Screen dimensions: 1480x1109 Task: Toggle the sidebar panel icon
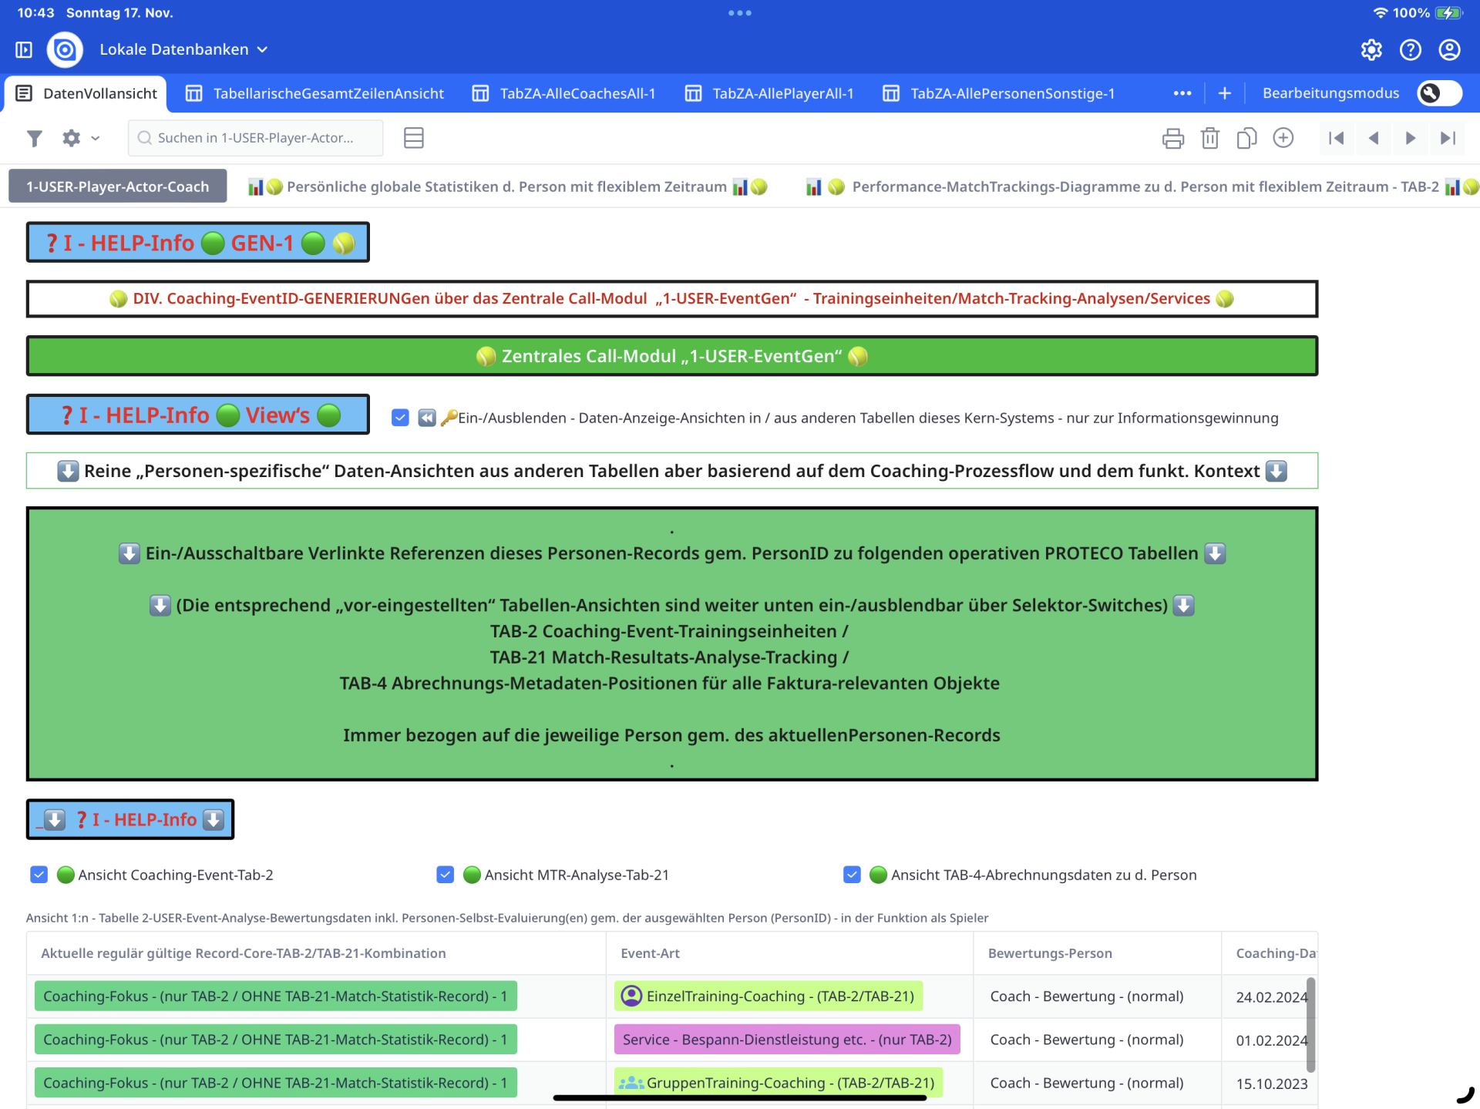coord(24,49)
